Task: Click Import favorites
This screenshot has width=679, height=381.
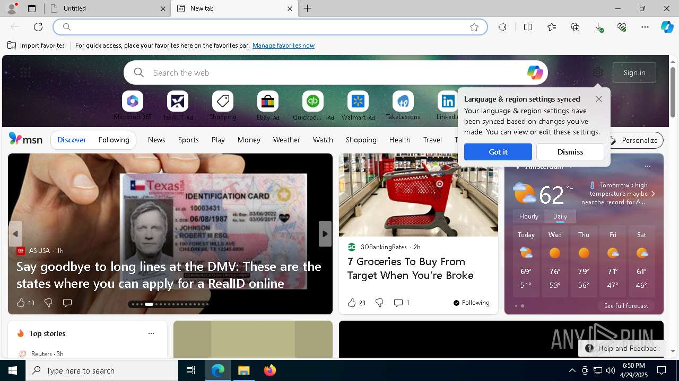Action: 36,46
